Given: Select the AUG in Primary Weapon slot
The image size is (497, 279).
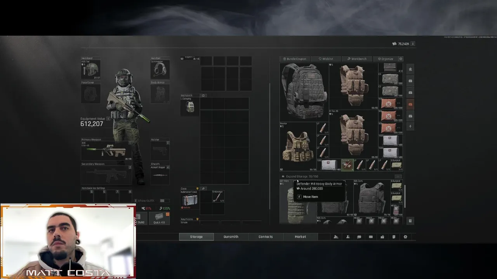Looking at the screenshot, I should (106, 151).
